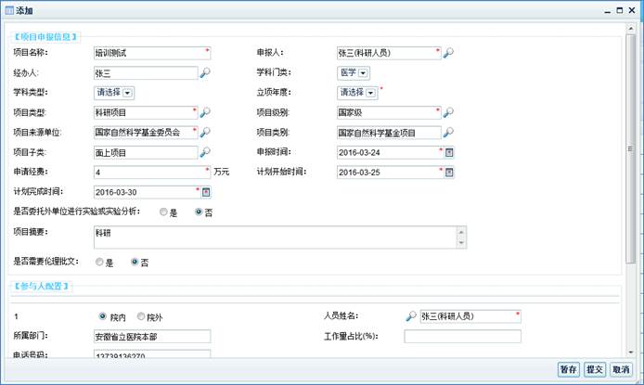Image resolution: width=644 pixels, height=385 pixels.
Task: Click magnifier icon before 人员姓名 field
Action: tap(411, 316)
